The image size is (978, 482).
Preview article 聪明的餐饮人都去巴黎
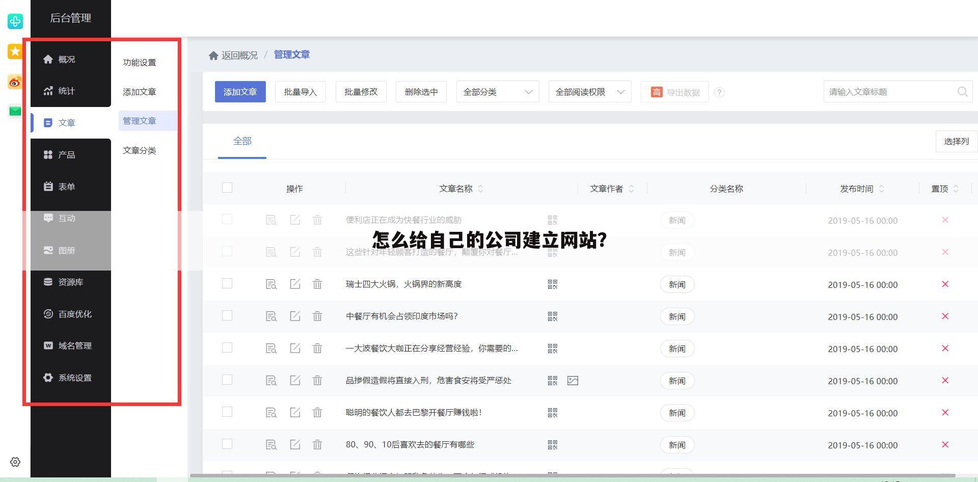point(271,413)
